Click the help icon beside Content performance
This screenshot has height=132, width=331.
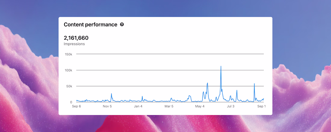tap(122, 25)
